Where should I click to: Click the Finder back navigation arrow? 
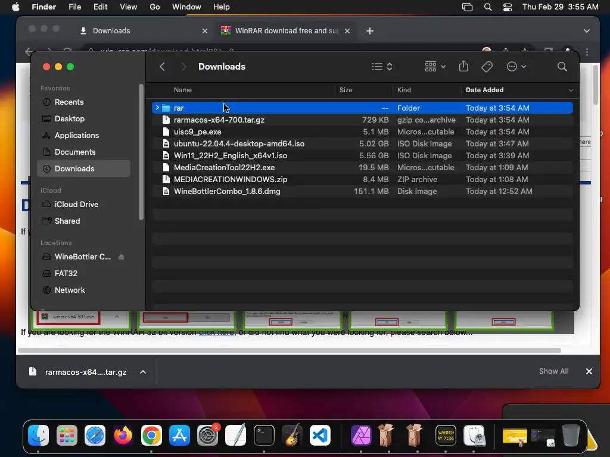tap(162, 67)
